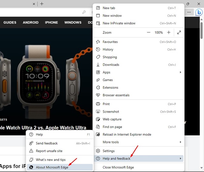Click the Internet Explorer mode icon

point(98,134)
